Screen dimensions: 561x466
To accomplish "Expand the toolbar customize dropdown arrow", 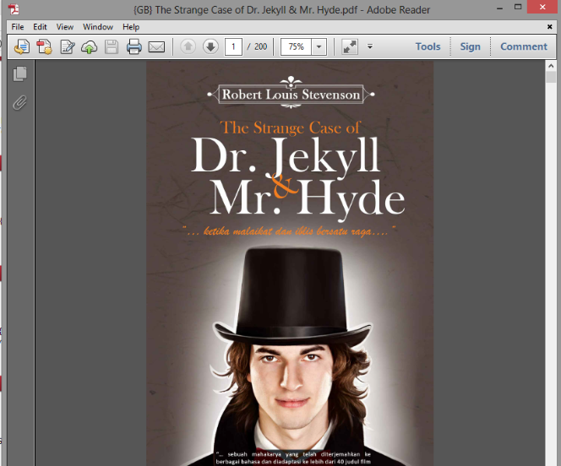I will click(x=370, y=46).
